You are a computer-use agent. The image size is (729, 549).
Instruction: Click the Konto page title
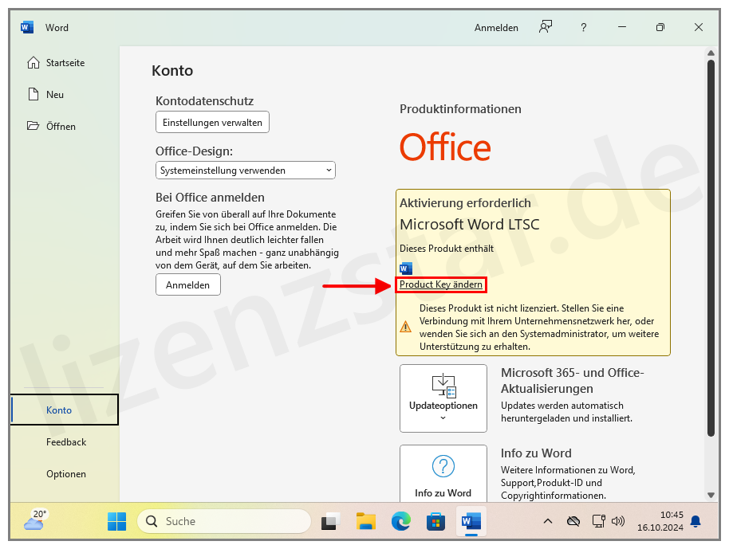click(x=172, y=71)
